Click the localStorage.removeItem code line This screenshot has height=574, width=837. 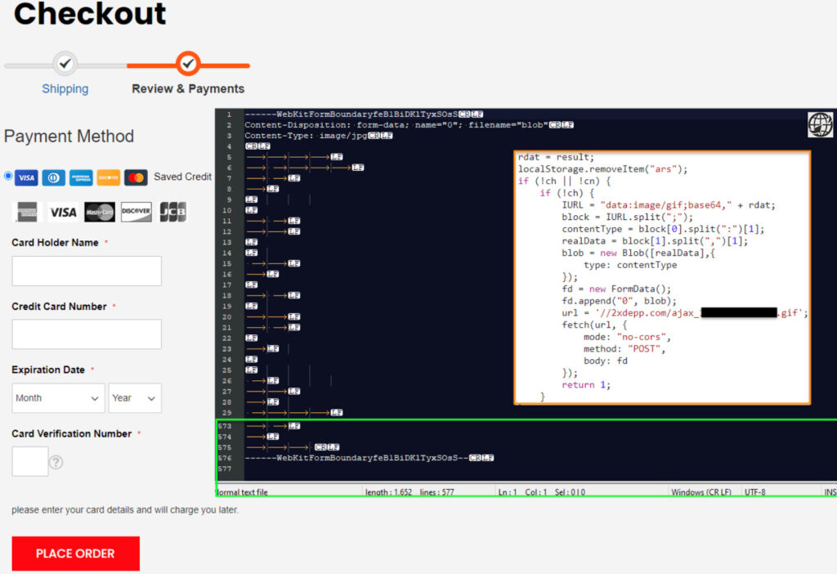click(602, 169)
